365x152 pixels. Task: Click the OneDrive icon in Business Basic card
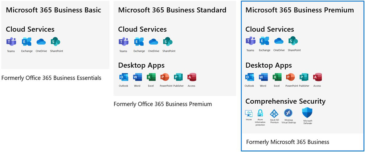[41, 42]
